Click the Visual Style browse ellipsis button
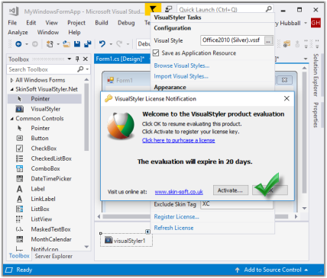The image size is (327, 278). pos(268,40)
